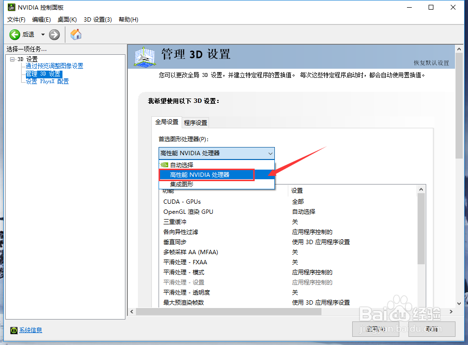Select the 三重缓冲 setting row

pyautogui.click(x=288, y=222)
